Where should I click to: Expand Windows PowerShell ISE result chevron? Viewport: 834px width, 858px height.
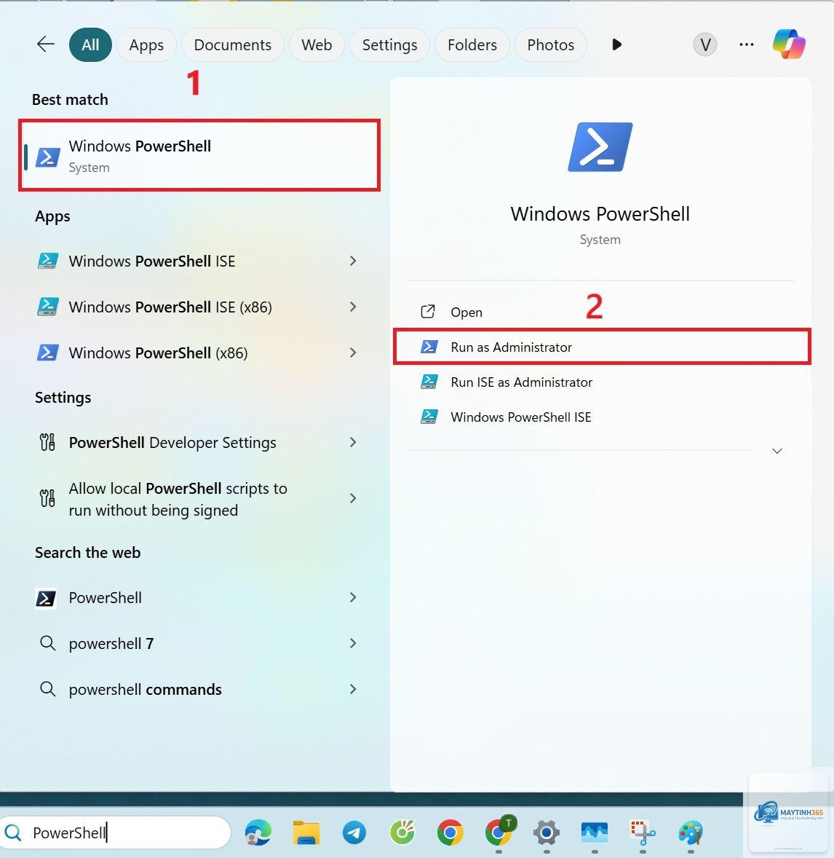pyautogui.click(x=353, y=261)
